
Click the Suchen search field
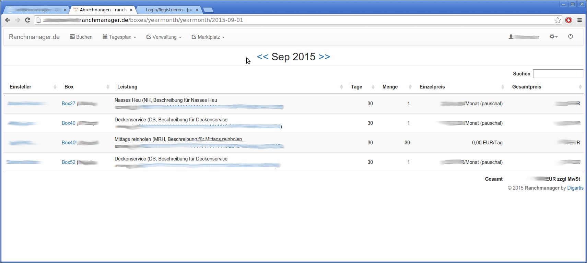pos(558,74)
